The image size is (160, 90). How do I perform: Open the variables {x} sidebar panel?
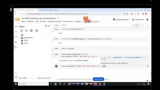(x=16, y=37)
